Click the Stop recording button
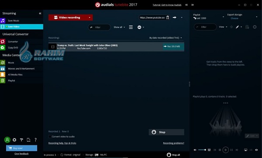The height and width of the screenshot is (158, 262). pos(166,132)
